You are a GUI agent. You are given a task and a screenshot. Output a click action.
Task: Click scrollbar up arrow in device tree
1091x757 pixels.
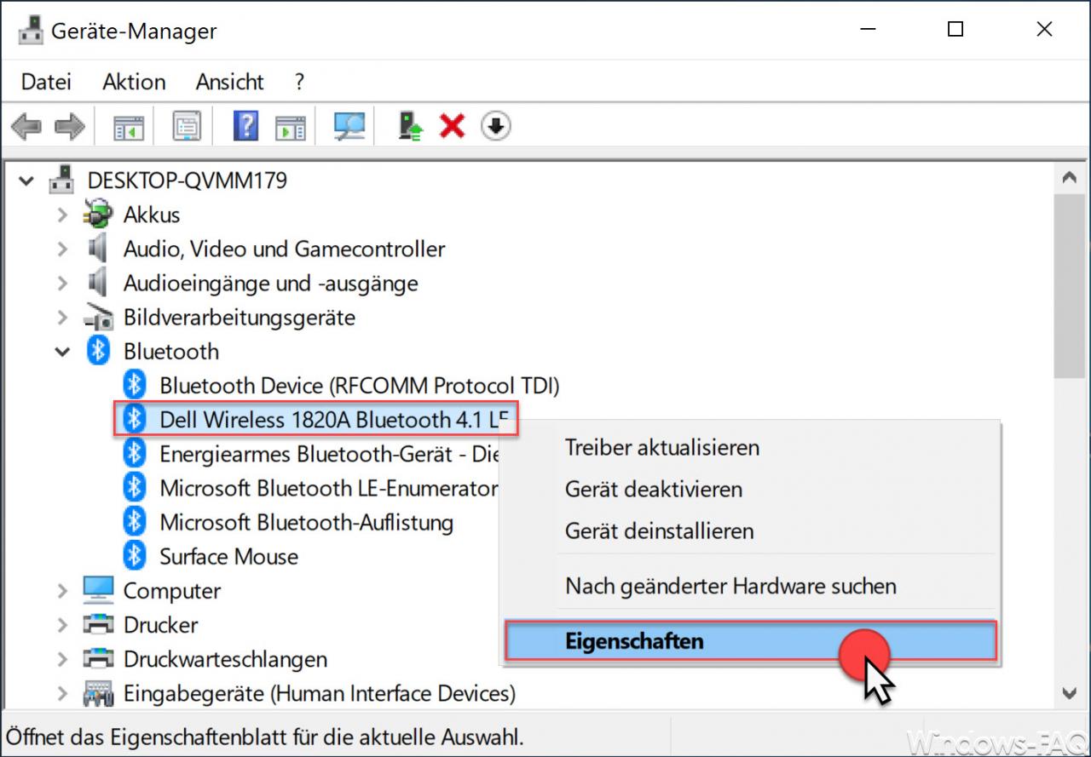point(1069,179)
